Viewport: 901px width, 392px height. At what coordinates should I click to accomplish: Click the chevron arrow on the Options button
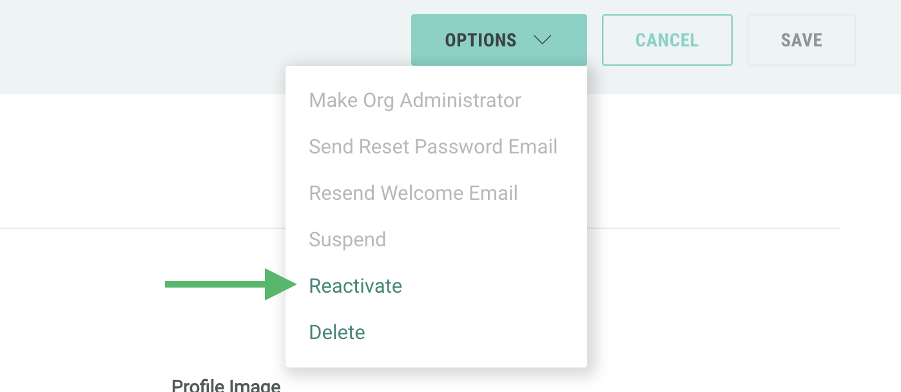tap(542, 40)
